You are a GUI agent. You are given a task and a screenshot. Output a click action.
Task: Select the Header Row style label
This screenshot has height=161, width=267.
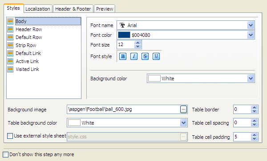[x=29, y=29]
